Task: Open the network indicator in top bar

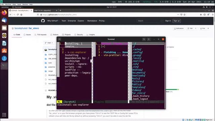Action: pyautogui.click(x=204, y=7)
